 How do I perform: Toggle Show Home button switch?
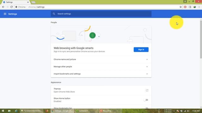(146, 100)
